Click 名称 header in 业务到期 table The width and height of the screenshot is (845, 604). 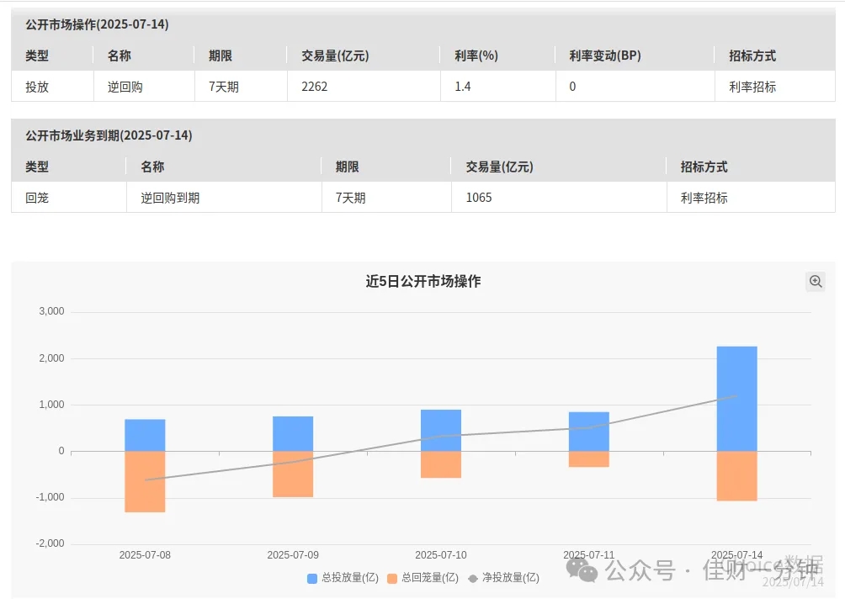coord(152,167)
